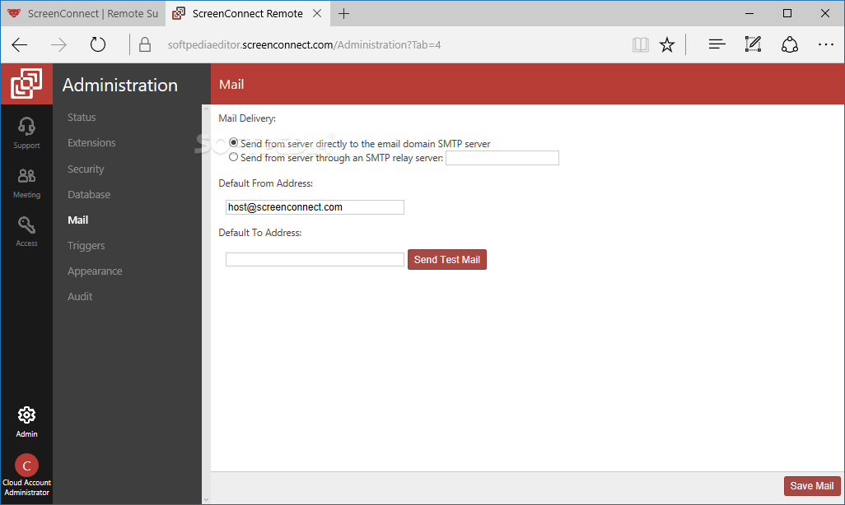845x505 pixels.
Task: Click the browser address bar URL
Action: pos(304,44)
